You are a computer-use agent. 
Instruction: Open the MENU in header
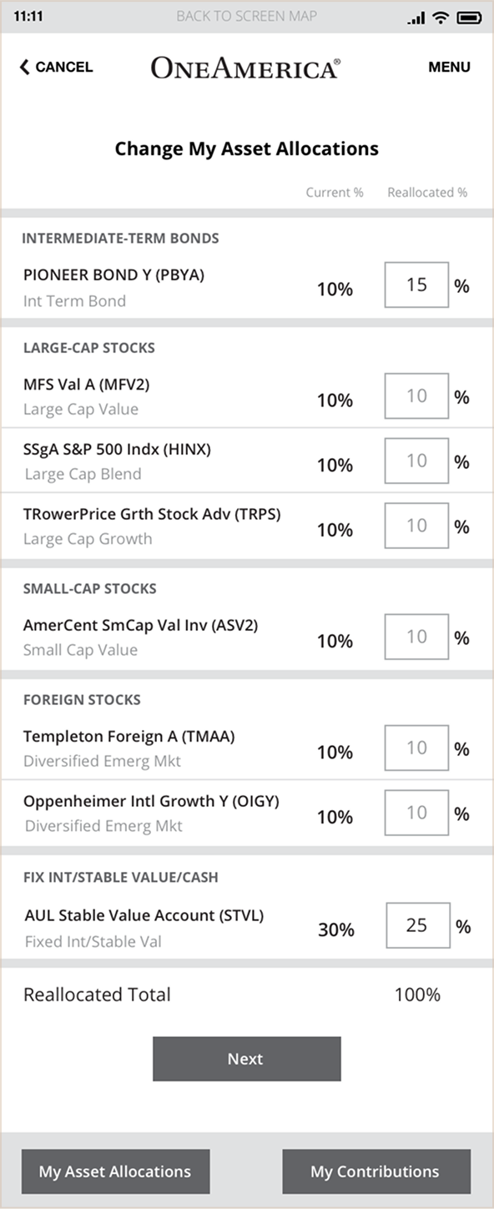[x=450, y=67]
